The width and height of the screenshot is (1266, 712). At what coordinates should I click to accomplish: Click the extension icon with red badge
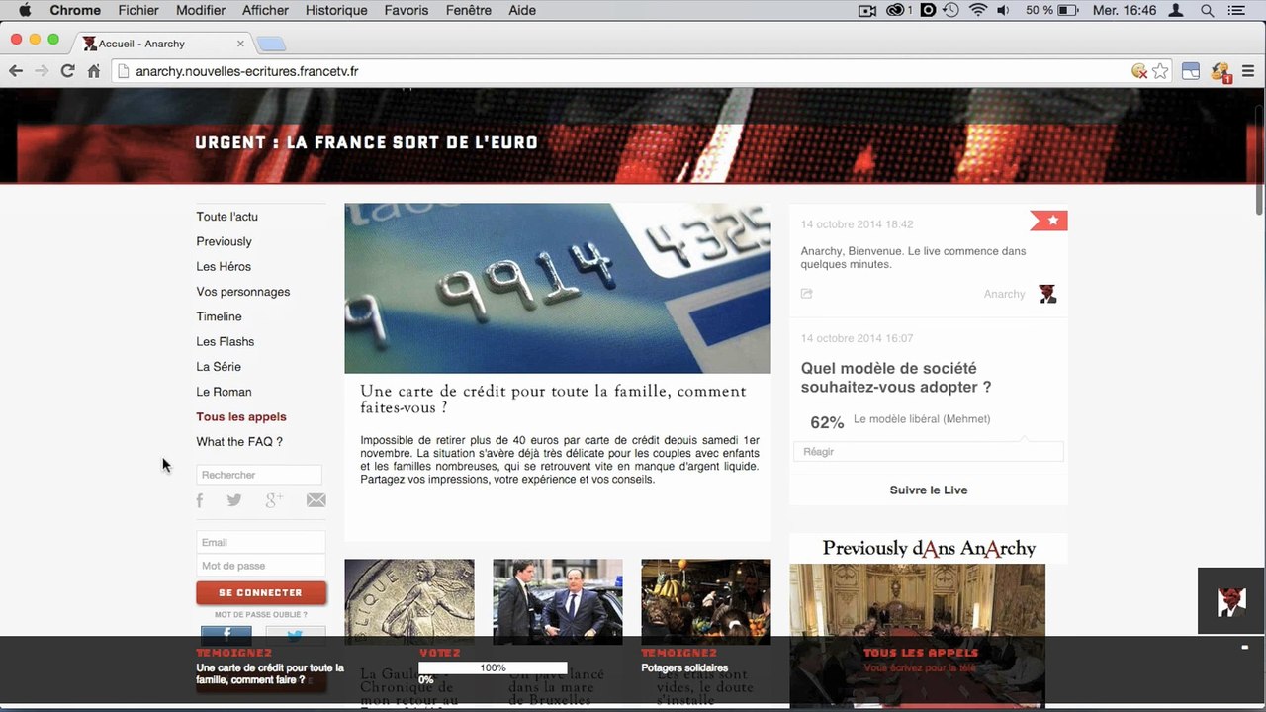pos(1221,72)
